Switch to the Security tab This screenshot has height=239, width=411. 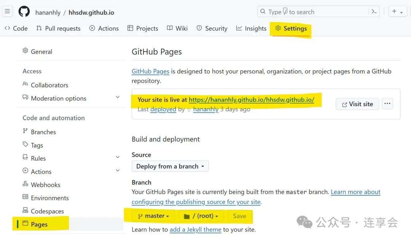tap(212, 28)
